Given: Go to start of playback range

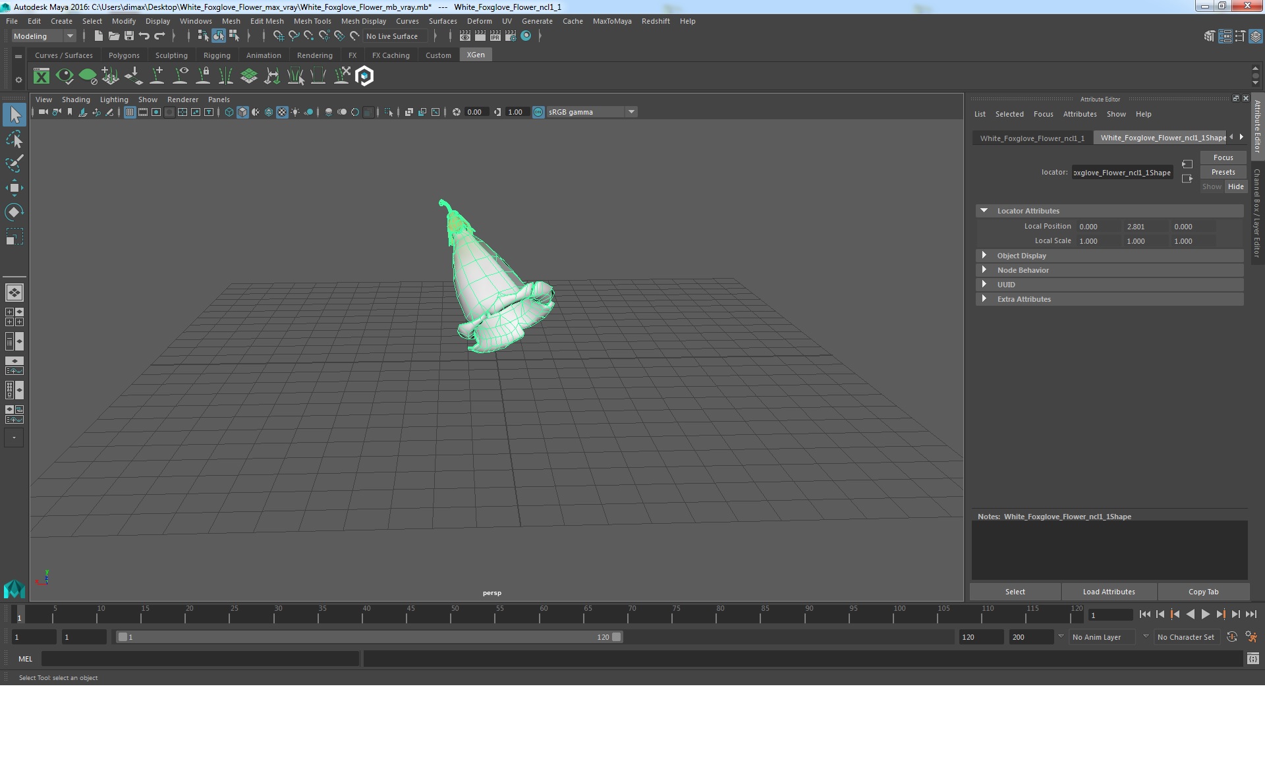Looking at the screenshot, I should tap(1144, 614).
